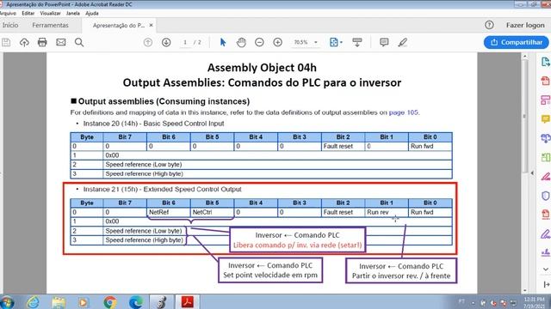Open the Visualizar menu
This screenshot has width=551, height=309.
50,14
